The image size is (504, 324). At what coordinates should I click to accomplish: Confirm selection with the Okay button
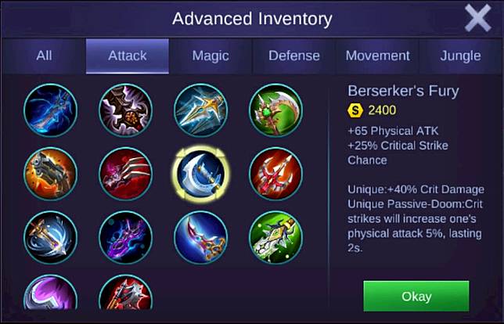tap(416, 296)
